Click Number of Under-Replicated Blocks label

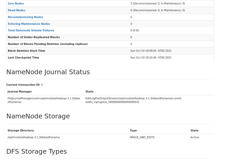pos(34,37)
